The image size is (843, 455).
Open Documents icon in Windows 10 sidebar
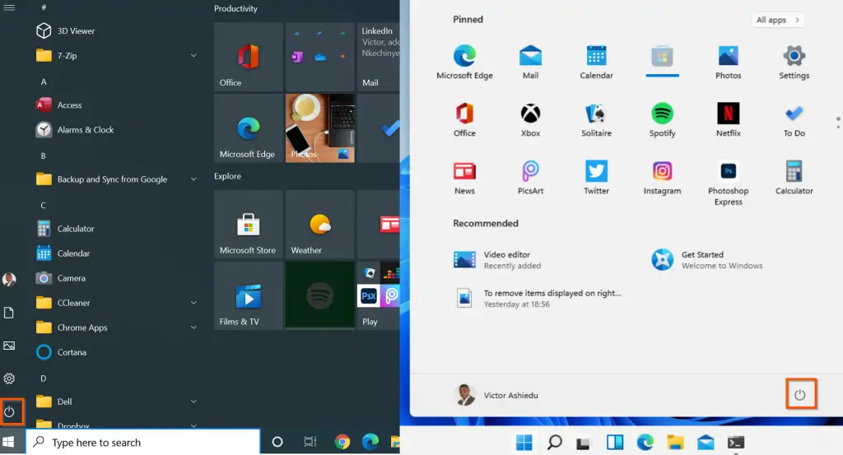[x=9, y=312]
